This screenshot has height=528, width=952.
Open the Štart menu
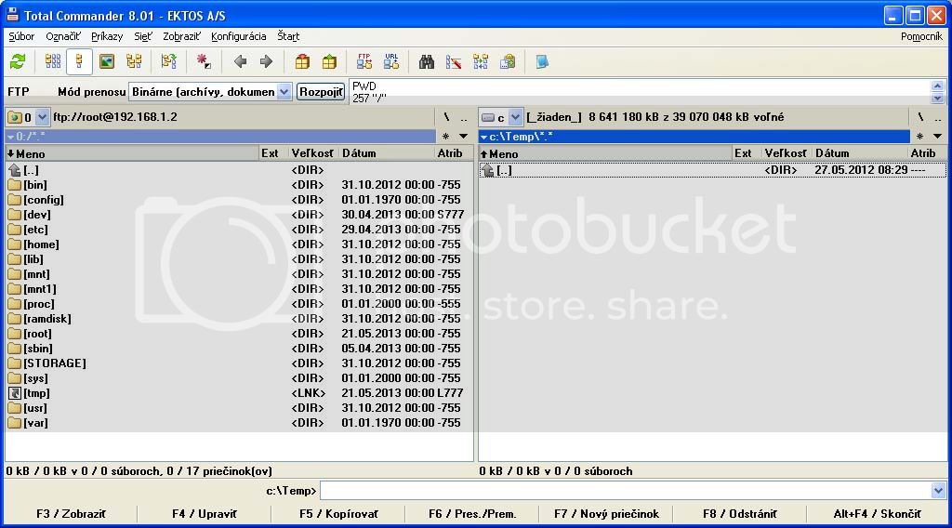click(x=288, y=36)
